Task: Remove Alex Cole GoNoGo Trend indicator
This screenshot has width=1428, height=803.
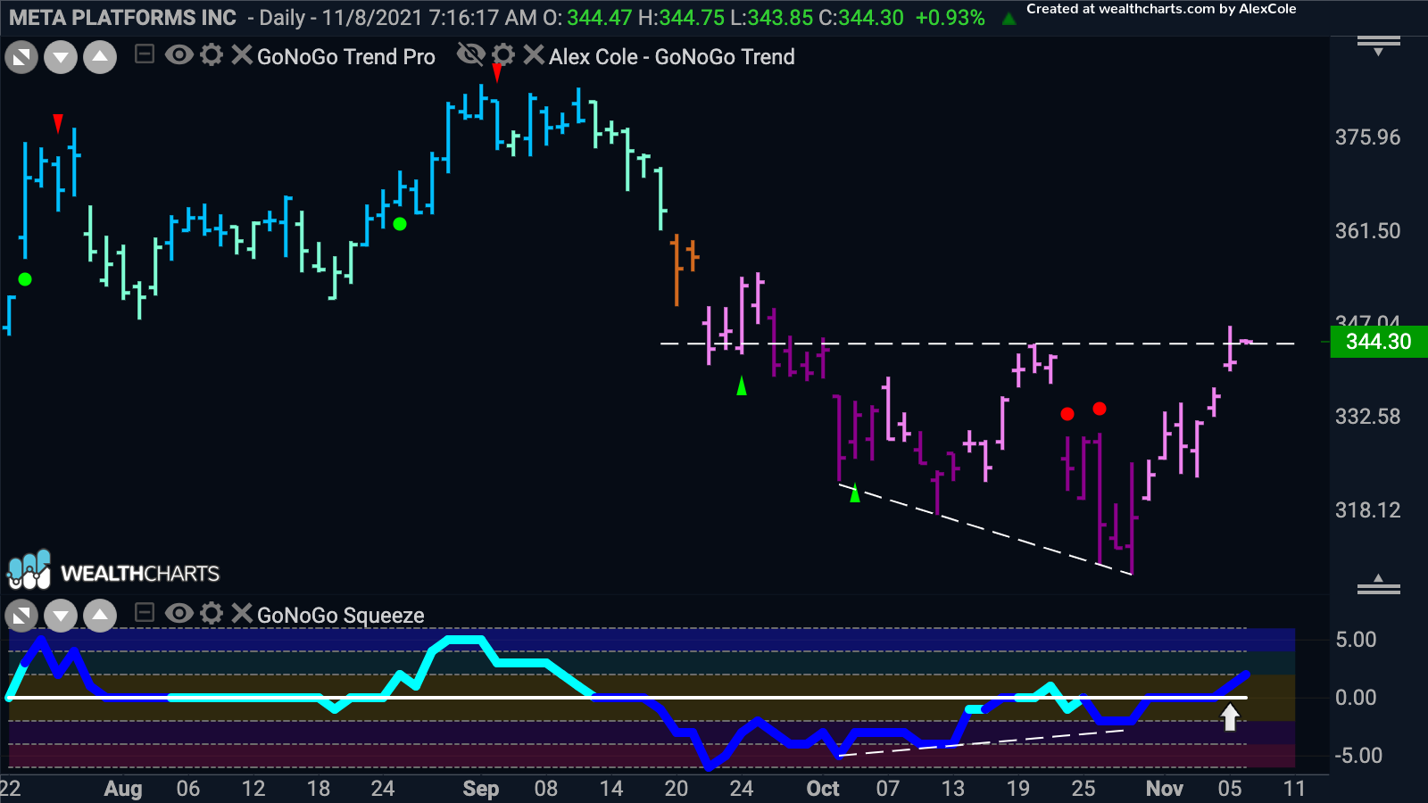Action: pyautogui.click(x=533, y=55)
